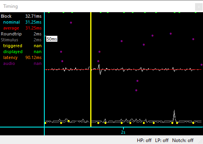Viewport: 203px width, 144px height.
Task: Click the LP: off filter status
Action: click(162, 140)
